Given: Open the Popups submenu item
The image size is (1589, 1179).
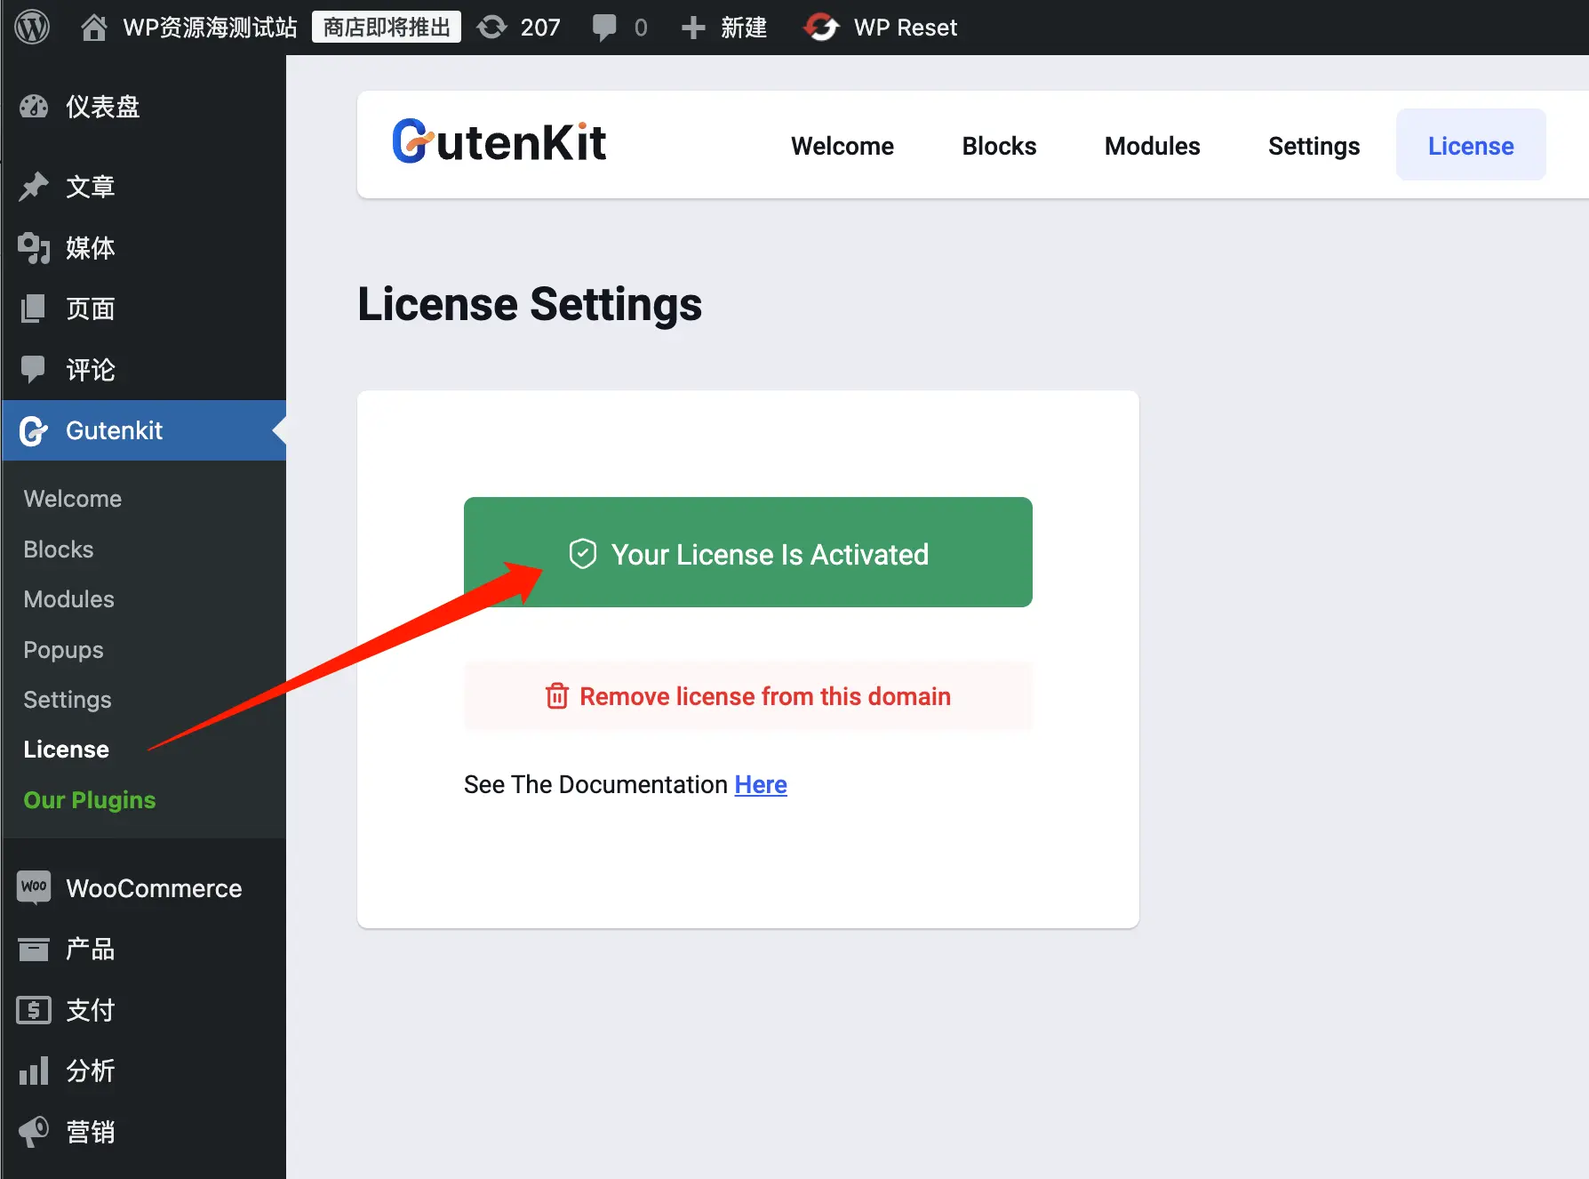Looking at the screenshot, I should click(63, 650).
